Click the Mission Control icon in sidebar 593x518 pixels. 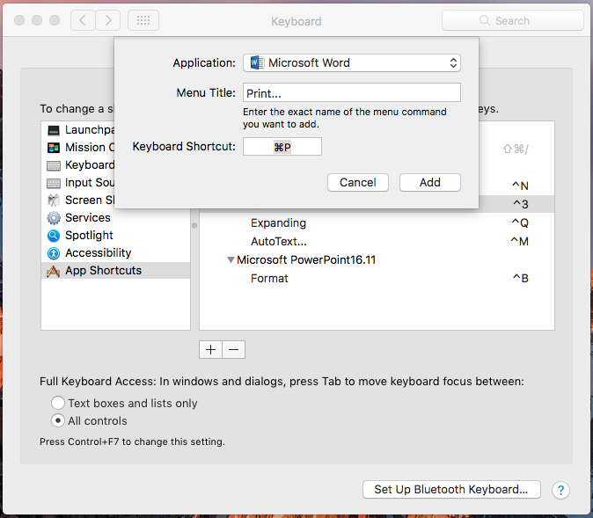point(54,148)
